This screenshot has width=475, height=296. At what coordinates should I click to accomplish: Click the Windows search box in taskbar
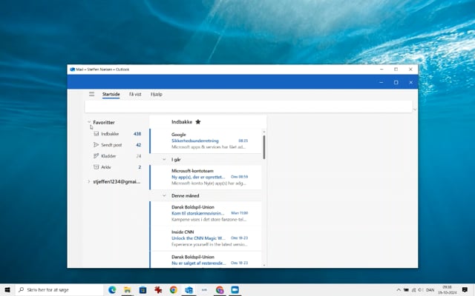click(59, 290)
